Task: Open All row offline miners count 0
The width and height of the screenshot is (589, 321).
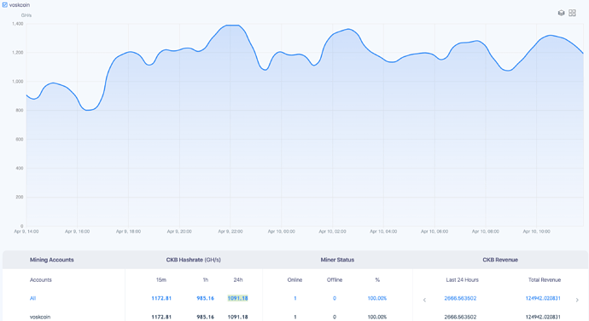Action: [335, 299]
